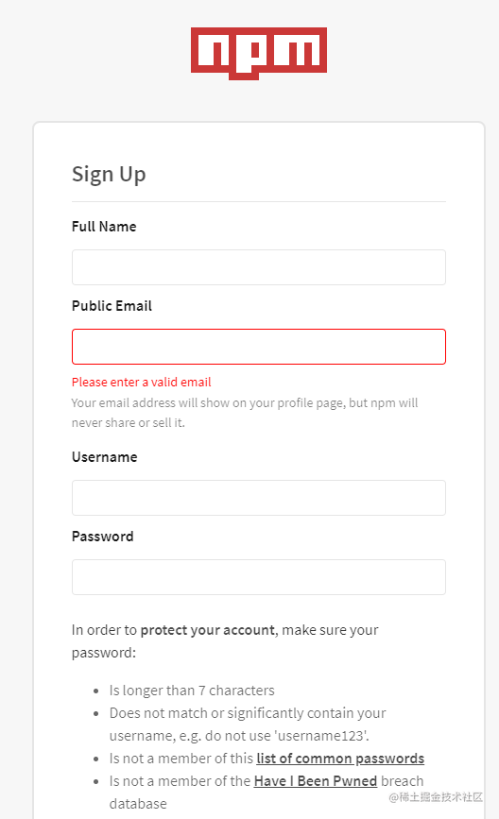Click the email privacy notice text
Image resolution: width=499 pixels, height=819 pixels.
point(245,413)
